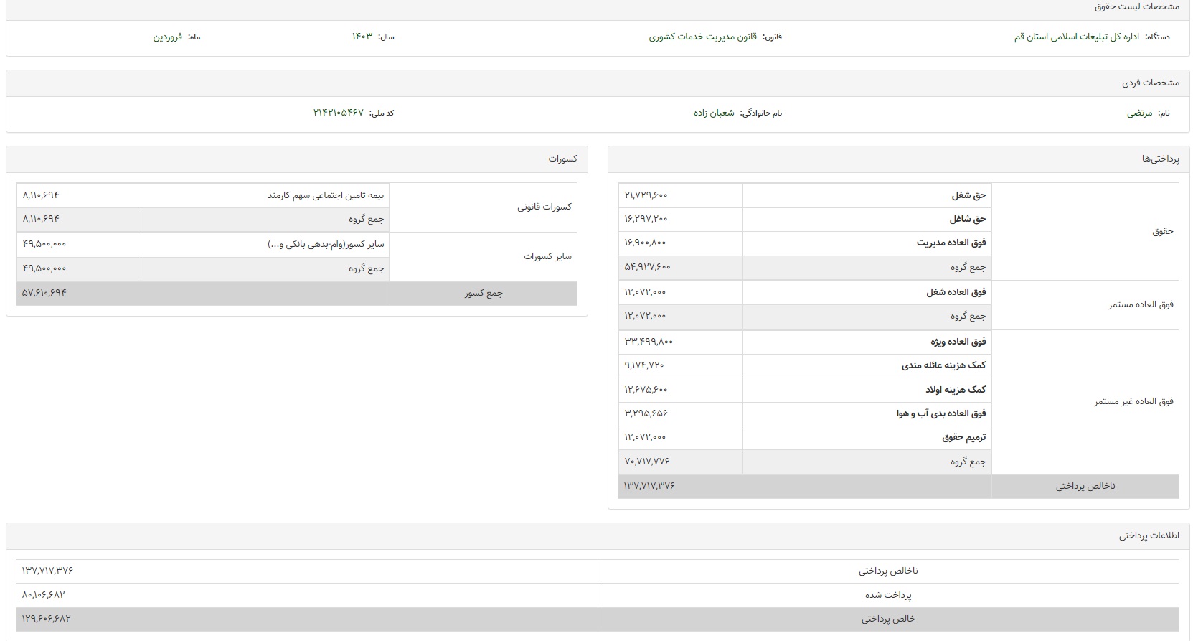The height and width of the screenshot is (641, 1193).
Task: Click the 'ترمیم حقوق' row label
Action: [964, 438]
